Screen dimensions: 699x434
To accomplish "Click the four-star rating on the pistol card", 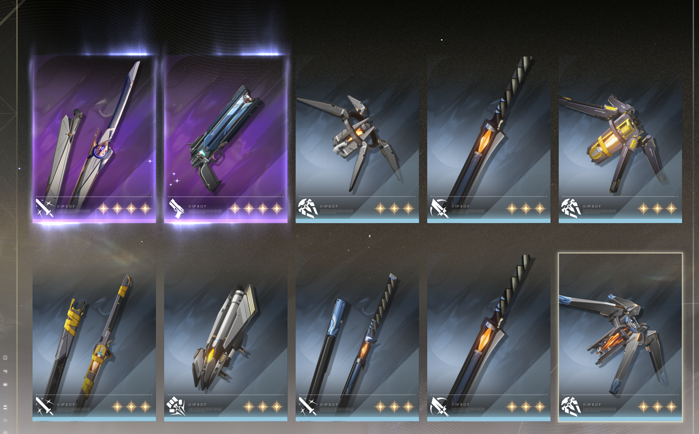I will pyautogui.click(x=256, y=209).
